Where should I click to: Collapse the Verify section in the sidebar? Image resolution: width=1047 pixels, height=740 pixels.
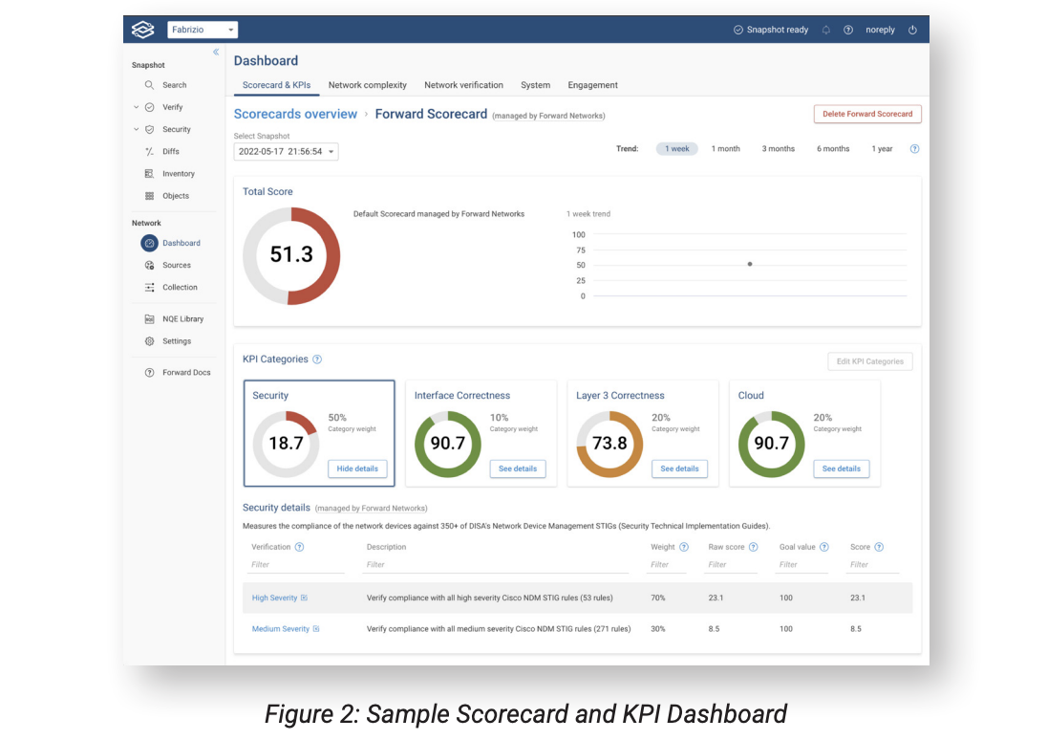coord(136,107)
